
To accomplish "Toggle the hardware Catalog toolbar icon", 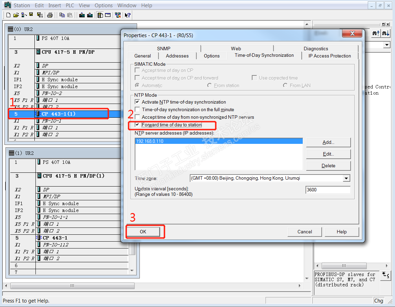I will (100, 15).
